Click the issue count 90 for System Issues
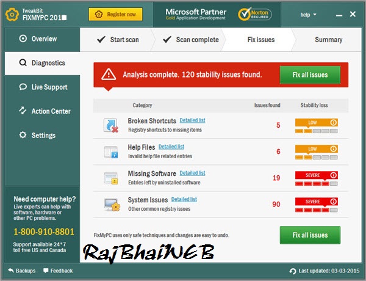The width and height of the screenshot is (366, 281). pos(276,204)
